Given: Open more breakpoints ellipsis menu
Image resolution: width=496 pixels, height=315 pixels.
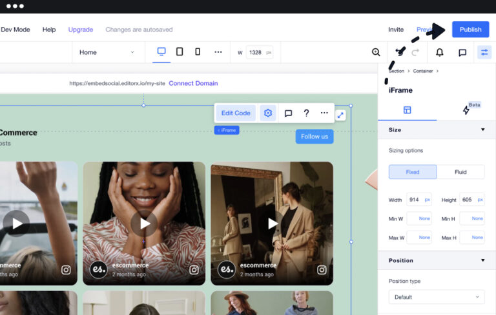Looking at the screenshot, I should [218, 52].
